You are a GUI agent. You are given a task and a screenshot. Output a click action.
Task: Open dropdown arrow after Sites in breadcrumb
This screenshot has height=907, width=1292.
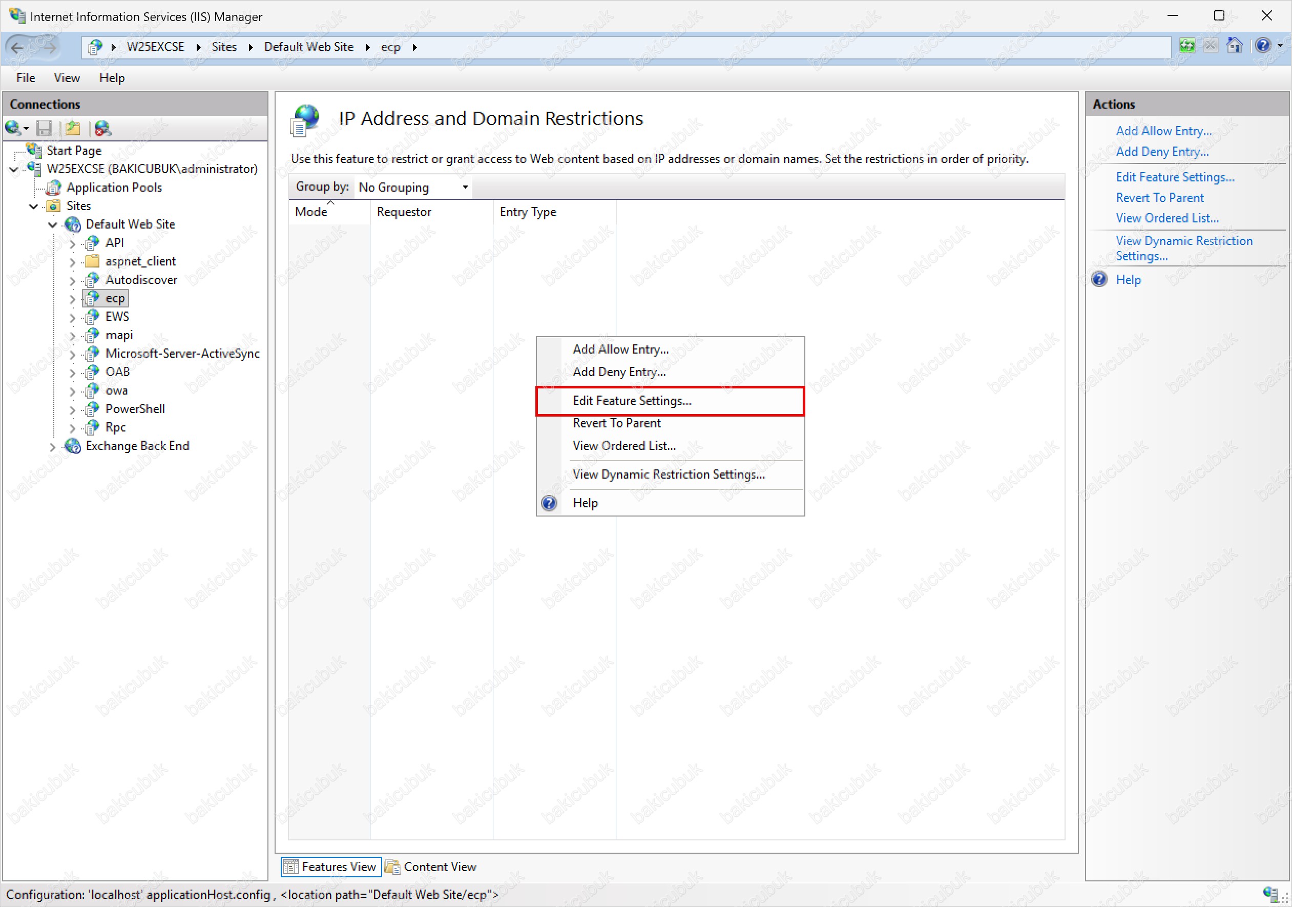click(251, 47)
